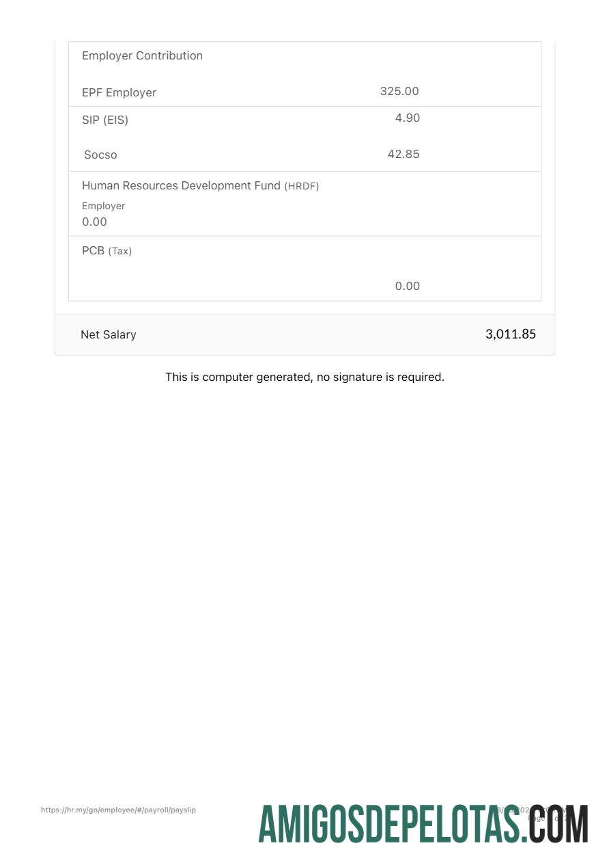Select the EPF Employer row label
The image size is (609, 863).
coord(119,93)
